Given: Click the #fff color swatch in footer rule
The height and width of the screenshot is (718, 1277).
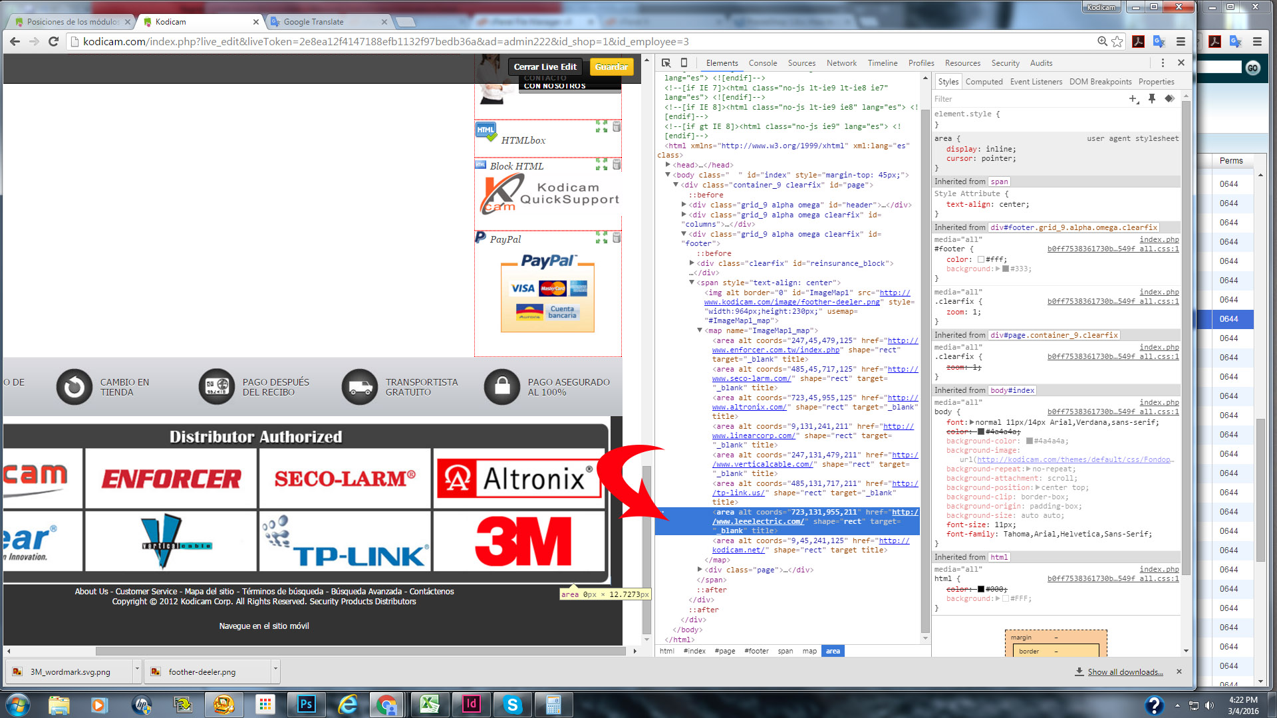Looking at the screenshot, I should (x=980, y=259).
